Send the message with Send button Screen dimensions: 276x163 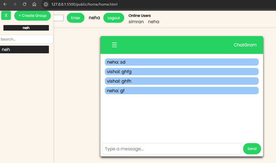pos(252,149)
